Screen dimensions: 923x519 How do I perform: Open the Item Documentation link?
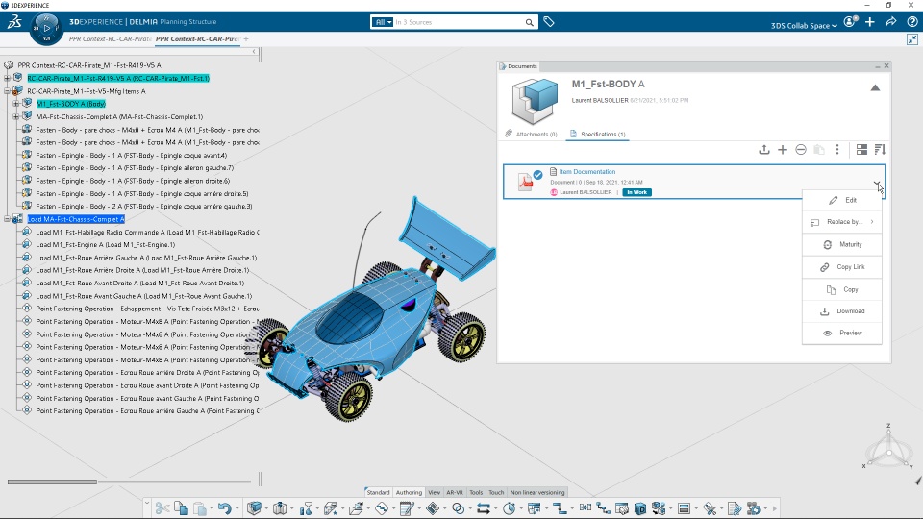[586, 172]
